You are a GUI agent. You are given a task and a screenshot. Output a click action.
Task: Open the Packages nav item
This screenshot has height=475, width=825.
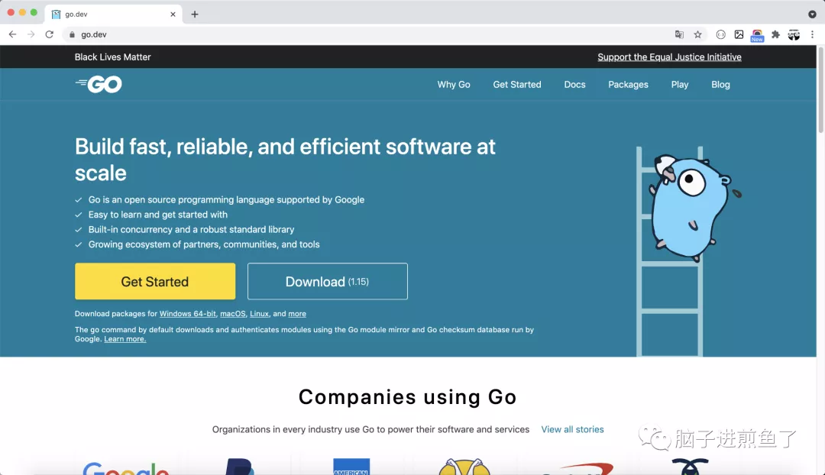[628, 84]
